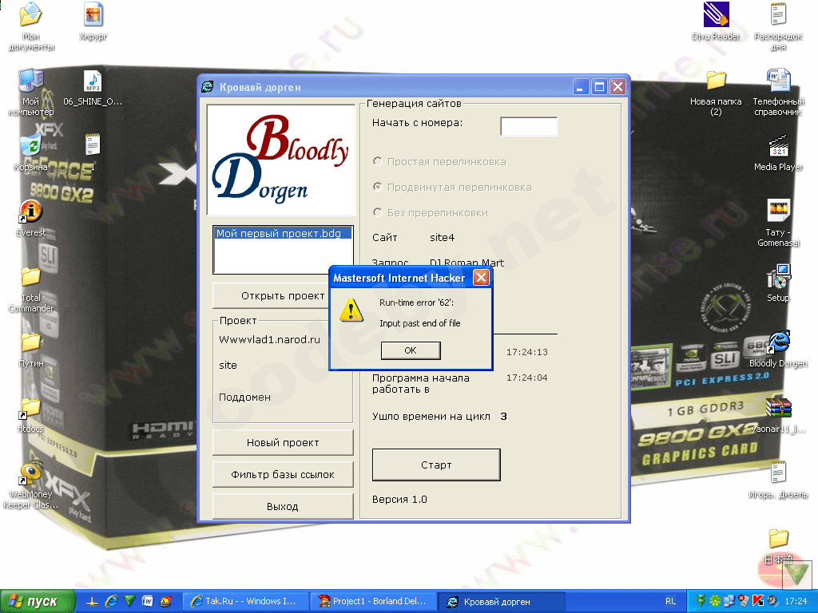The width and height of the screenshot is (818, 613).
Task: Click OK in the run-time error dialog
Action: click(411, 350)
